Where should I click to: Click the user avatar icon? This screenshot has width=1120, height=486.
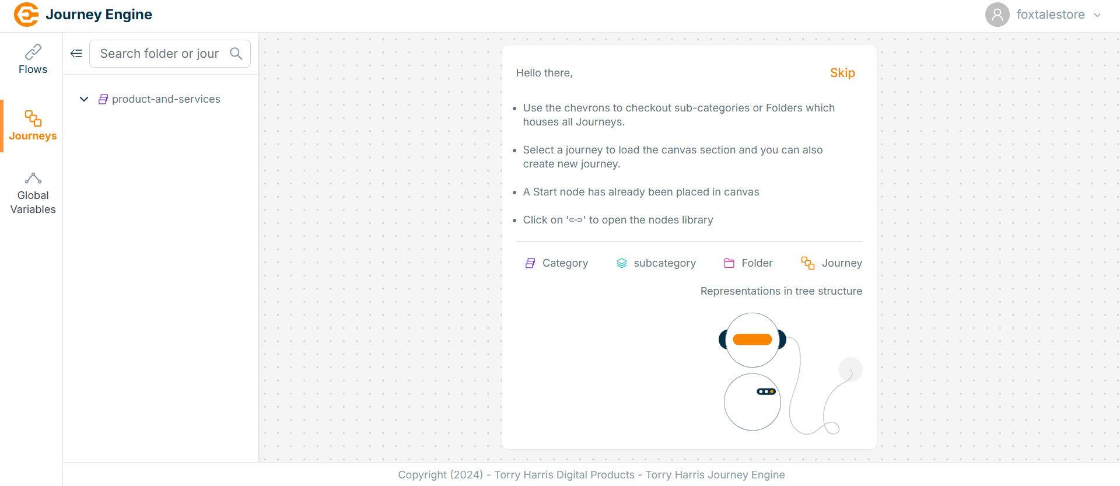tap(997, 15)
